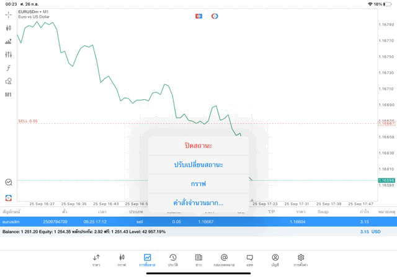397x277 pixels.
Task: Open the ประวัติ history tab
Action: tap(172, 260)
